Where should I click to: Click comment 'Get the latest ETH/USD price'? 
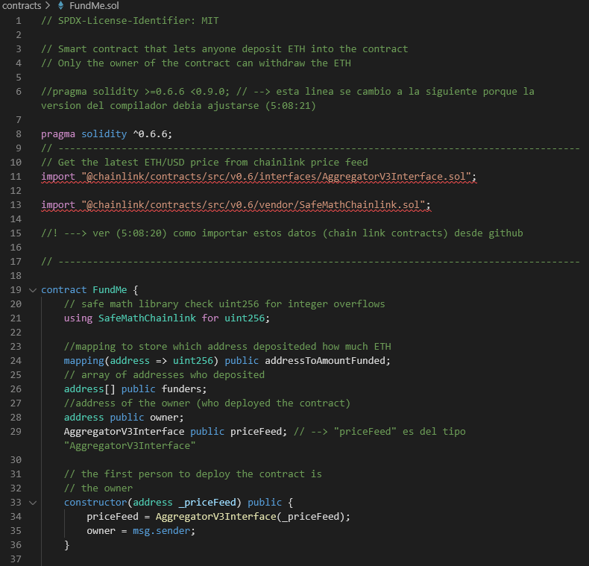coord(205,163)
